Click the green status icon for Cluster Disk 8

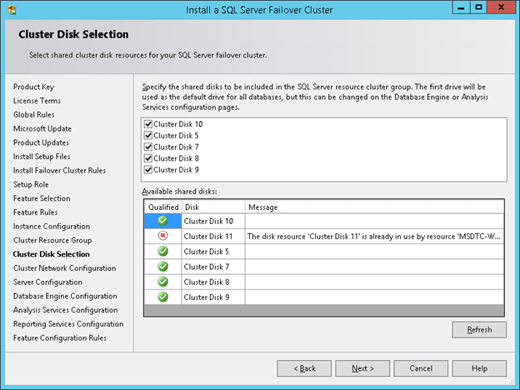pos(162,281)
